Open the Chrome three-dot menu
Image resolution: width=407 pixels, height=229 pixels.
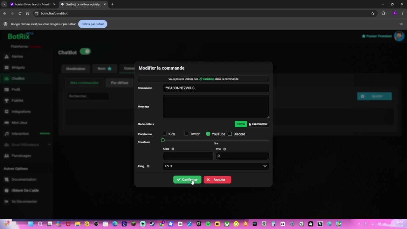click(402, 13)
